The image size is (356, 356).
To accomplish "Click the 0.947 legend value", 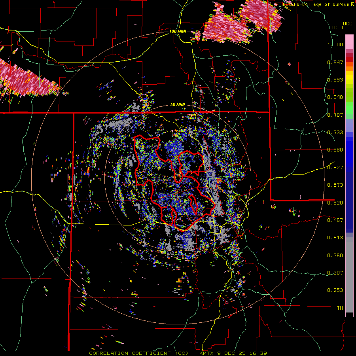I will tap(335, 62).
